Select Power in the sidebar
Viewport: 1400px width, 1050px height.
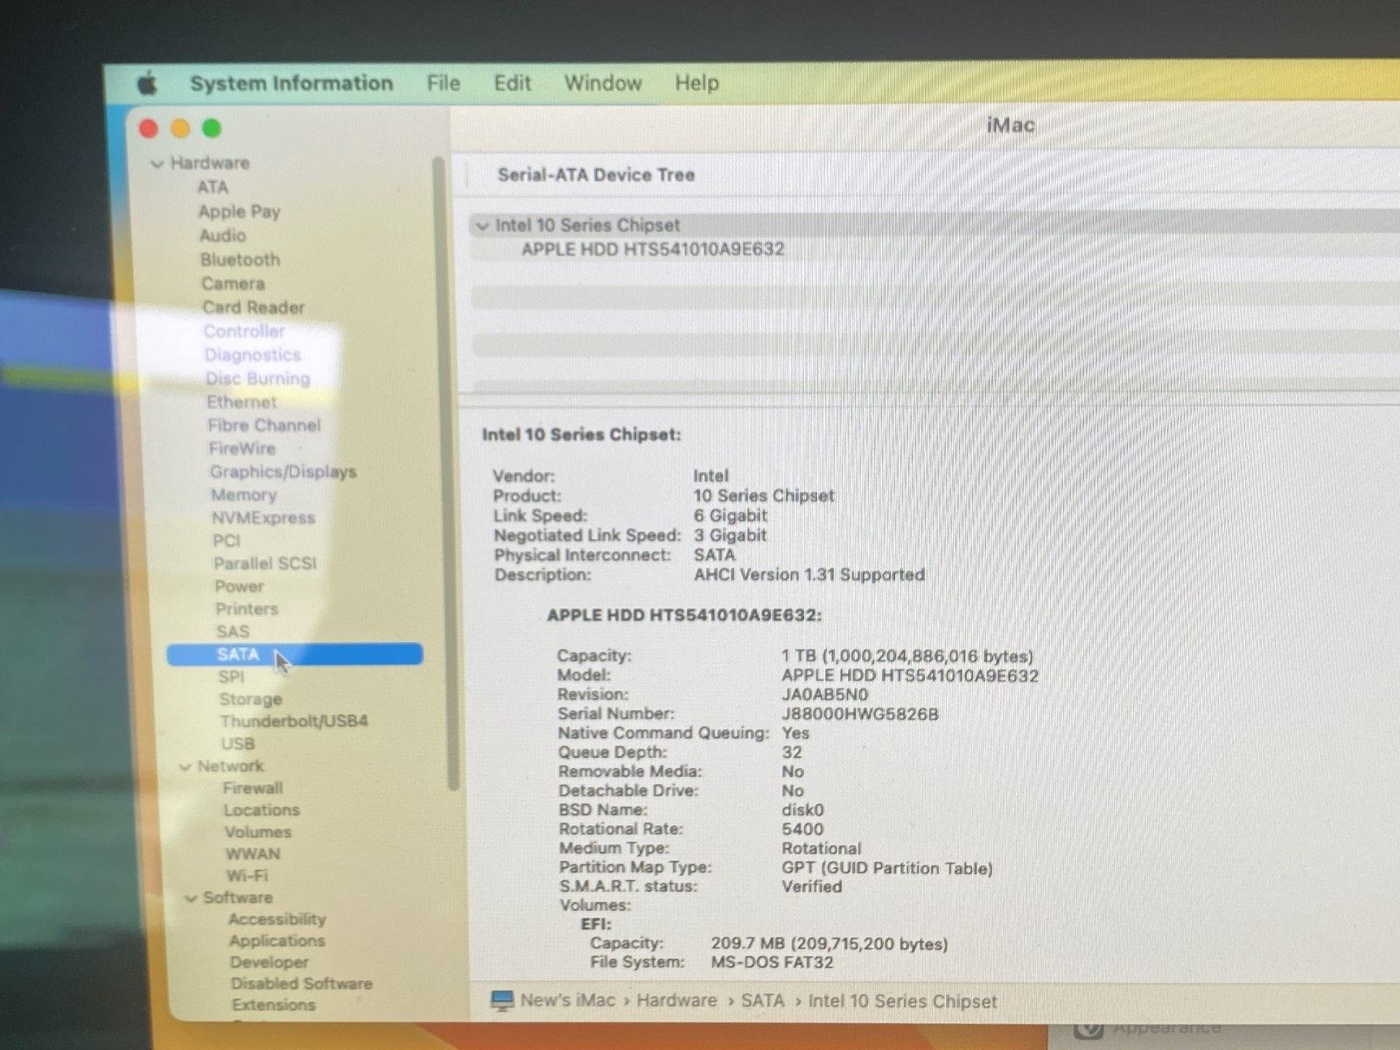click(239, 585)
